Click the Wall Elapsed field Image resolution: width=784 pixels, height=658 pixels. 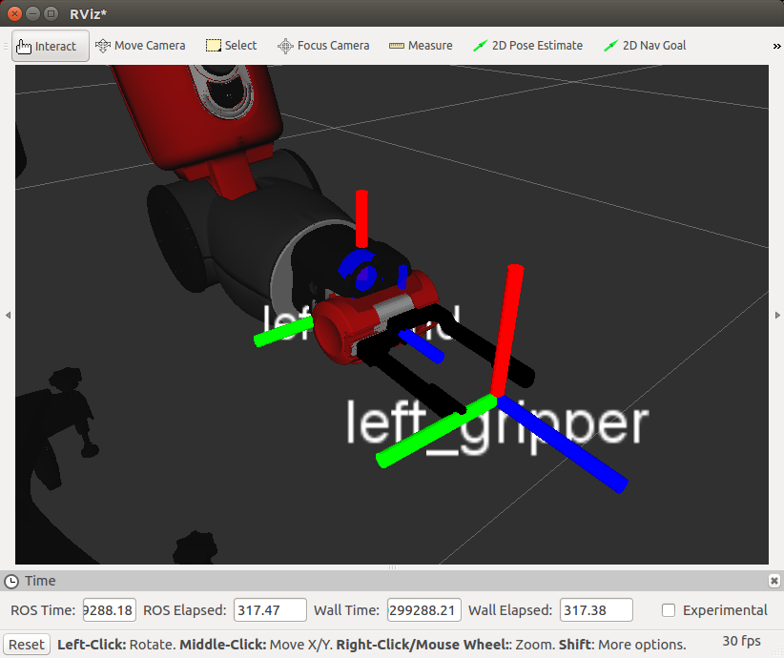(x=596, y=610)
